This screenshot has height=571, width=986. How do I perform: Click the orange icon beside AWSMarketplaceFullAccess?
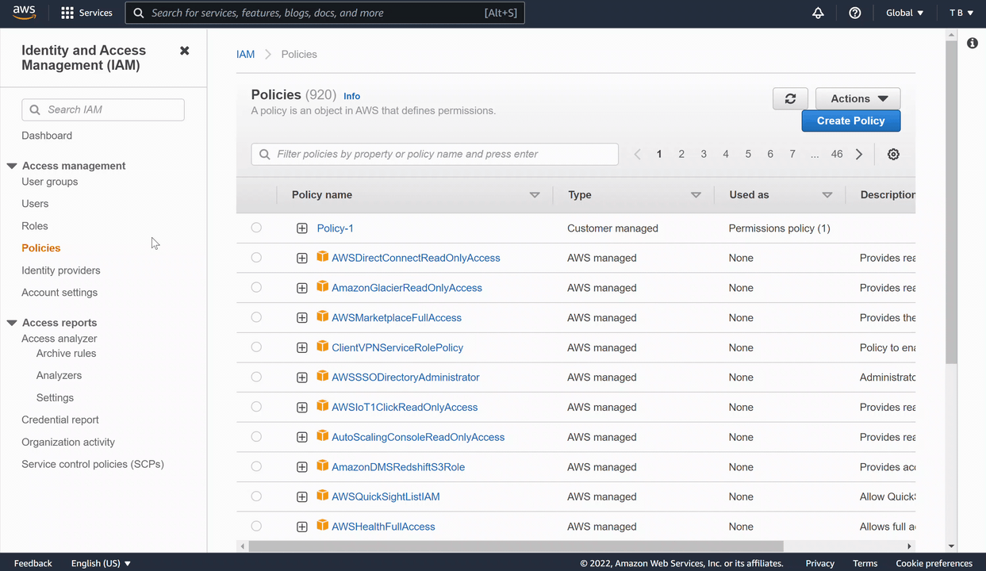click(x=322, y=316)
